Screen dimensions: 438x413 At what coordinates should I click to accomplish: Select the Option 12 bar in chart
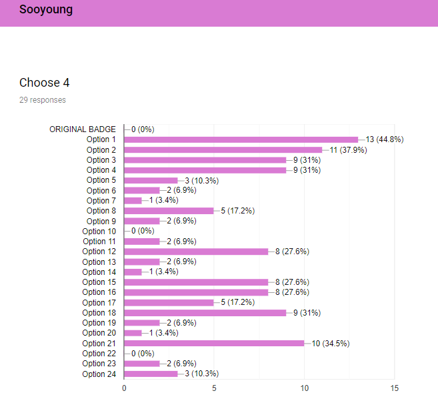click(x=196, y=252)
